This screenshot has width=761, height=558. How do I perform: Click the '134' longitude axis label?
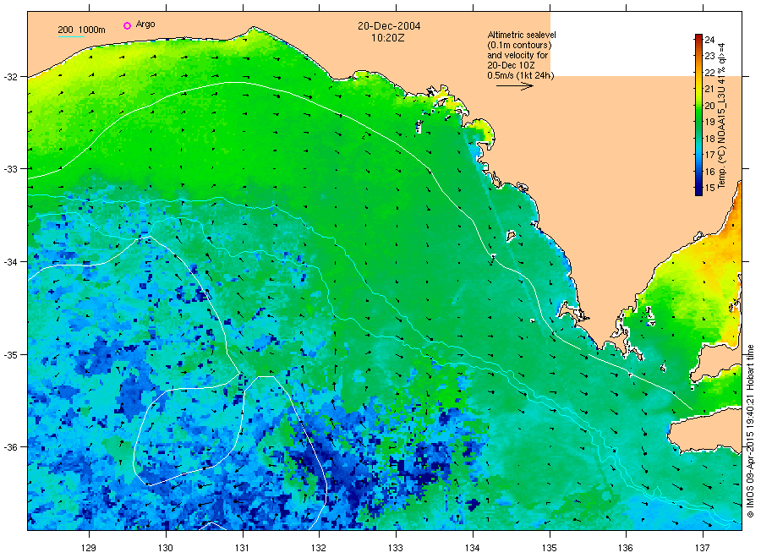[x=472, y=548]
